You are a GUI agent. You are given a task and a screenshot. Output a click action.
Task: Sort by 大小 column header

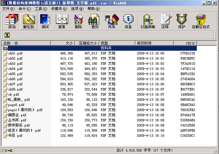click(x=62, y=43)
